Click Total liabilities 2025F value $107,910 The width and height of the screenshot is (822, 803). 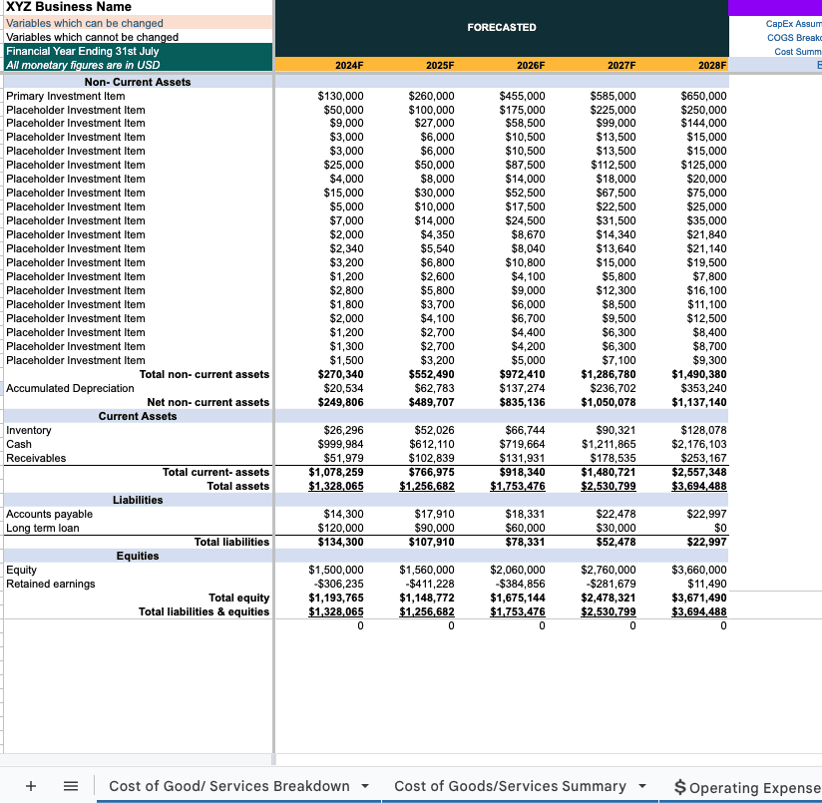pos(431,542)
